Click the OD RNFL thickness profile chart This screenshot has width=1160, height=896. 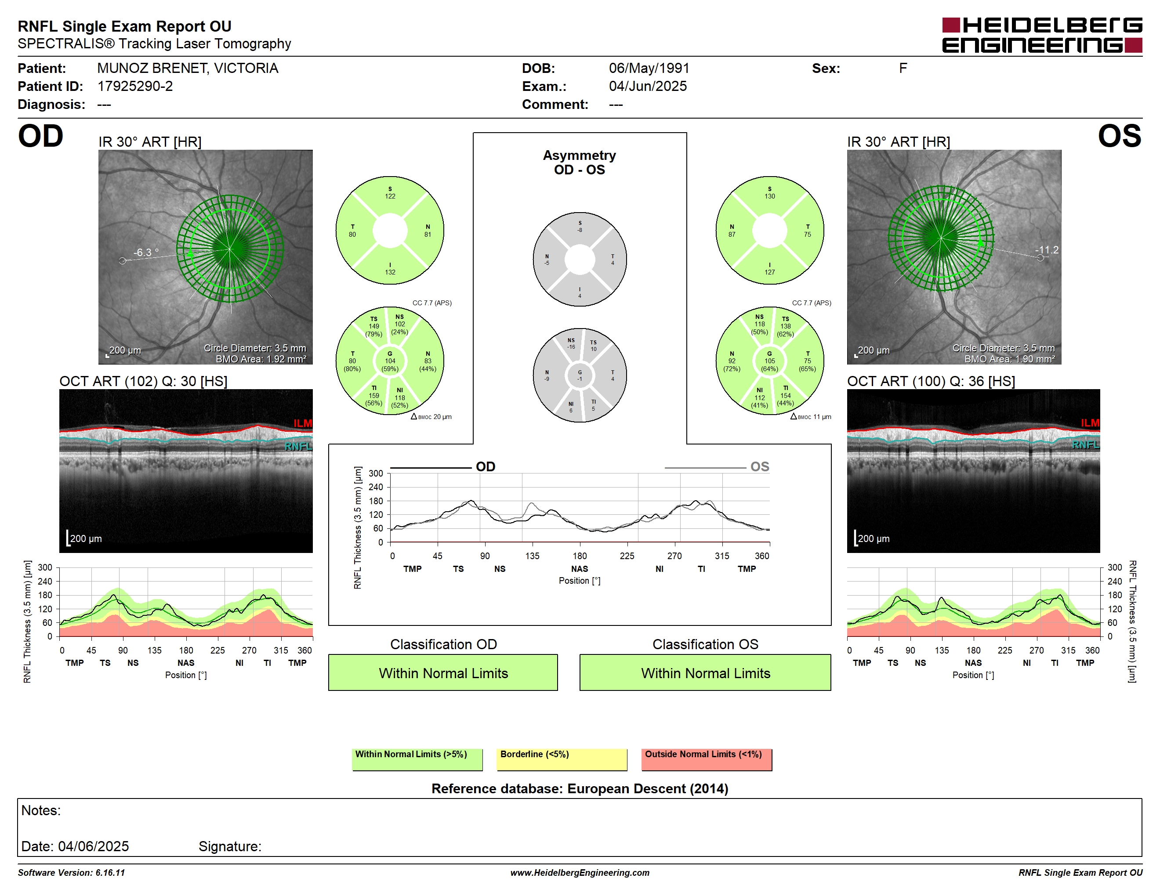[186, 602]
